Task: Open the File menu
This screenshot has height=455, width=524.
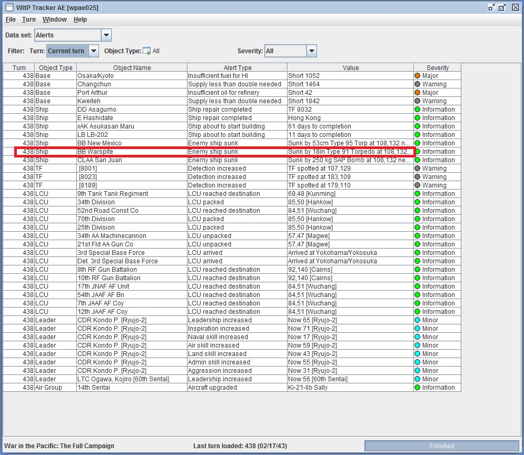Action: 11,19
